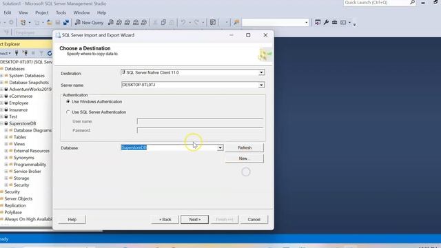Click the < Back button
The width and height of the screenshot is (441, 248).
(x=165, y=219)
